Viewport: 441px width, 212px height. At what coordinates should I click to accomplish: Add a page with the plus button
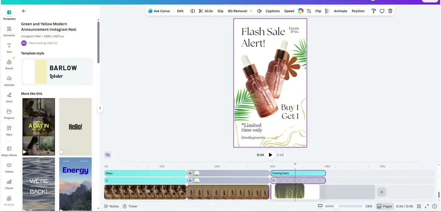coord(381,192)
